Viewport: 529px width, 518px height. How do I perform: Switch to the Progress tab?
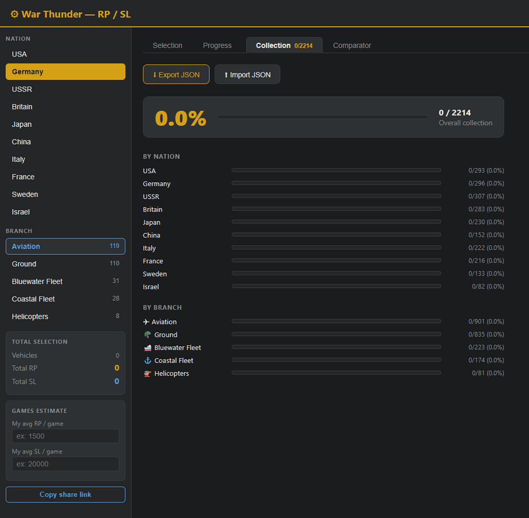tap(217, 45)
